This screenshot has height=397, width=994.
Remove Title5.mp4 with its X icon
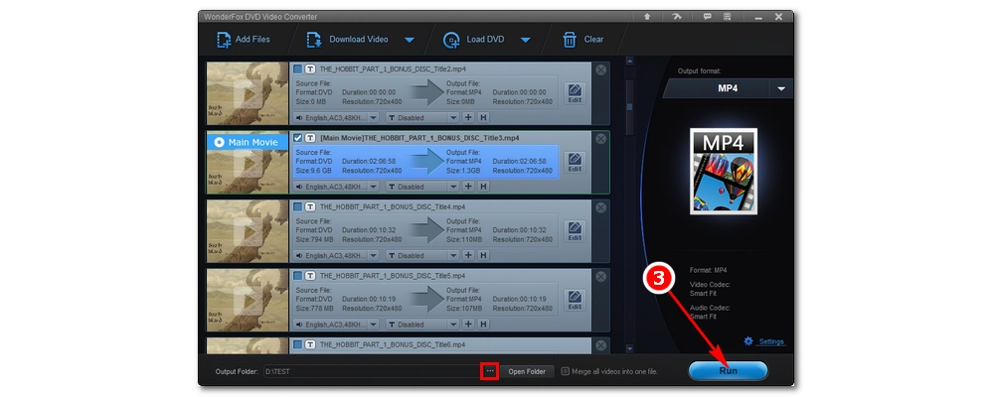pyautogui.click(x=601, y=277)
